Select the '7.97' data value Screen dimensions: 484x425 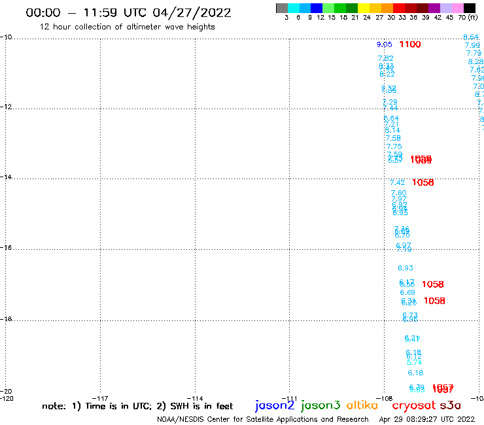399,199
